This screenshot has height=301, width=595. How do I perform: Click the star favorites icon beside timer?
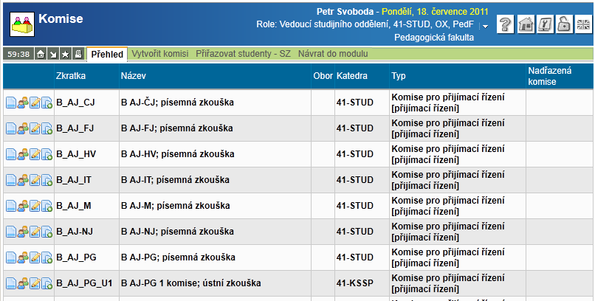pyautogui.click(x=66, y=54)
